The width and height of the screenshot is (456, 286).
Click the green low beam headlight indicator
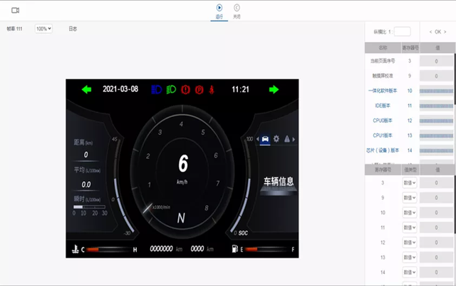(171, 89)
